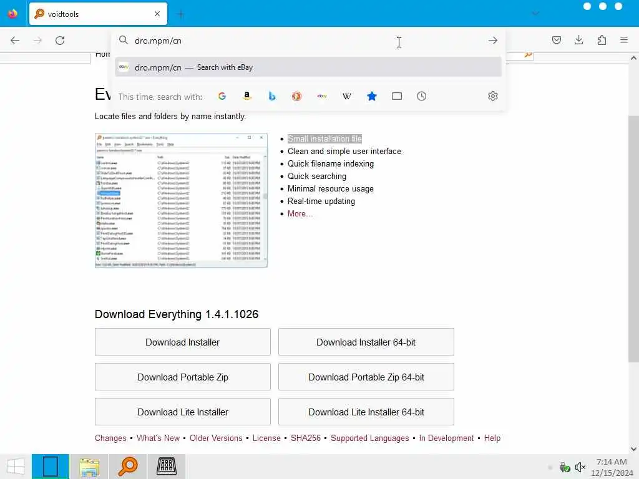
Task: Click Download Lite Installer 64-bit button
Action: pos(366,412)
